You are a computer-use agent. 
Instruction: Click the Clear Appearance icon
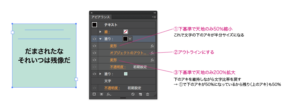[x=133, y=94]
